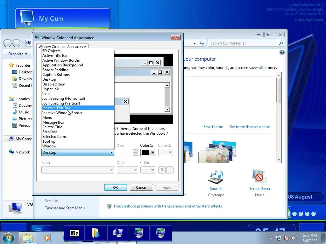Open the Windows Start orb
This screenshot has width=326, height=244.
point(9,238)
